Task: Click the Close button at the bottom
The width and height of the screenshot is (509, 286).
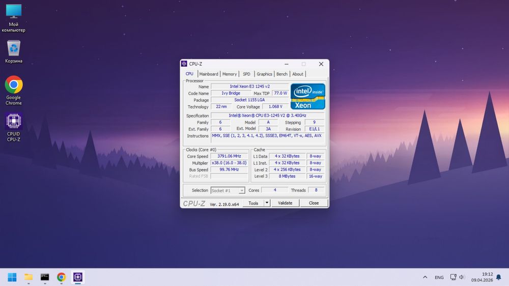Action: click(x=314, y=203)
